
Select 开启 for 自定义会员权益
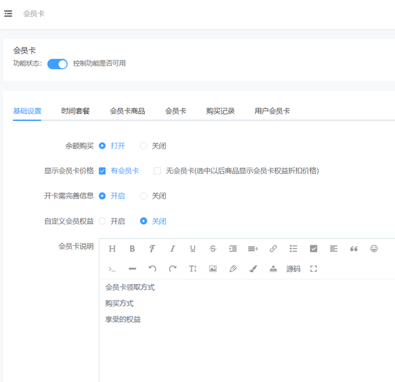103,221
